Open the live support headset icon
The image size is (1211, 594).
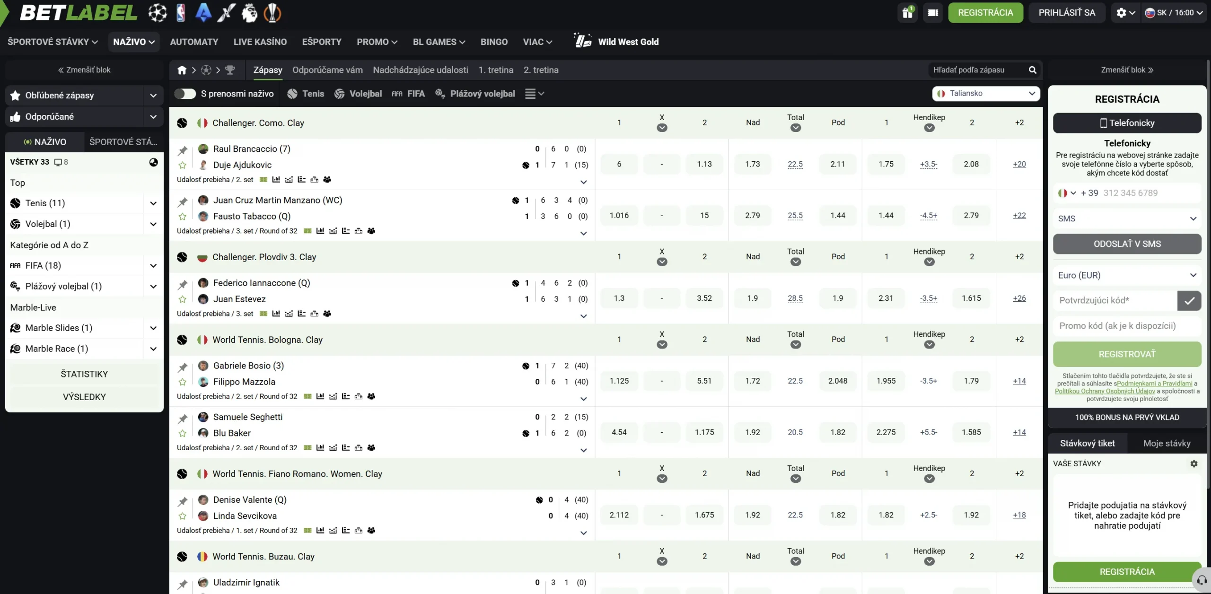tap(1202, 580)
